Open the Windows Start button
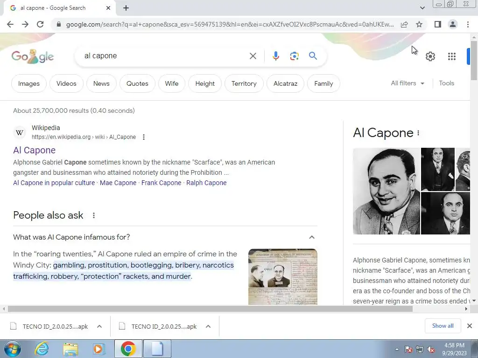Image resolution: width=478 pixels, height=358 pixels. click(x=12, y=349)
